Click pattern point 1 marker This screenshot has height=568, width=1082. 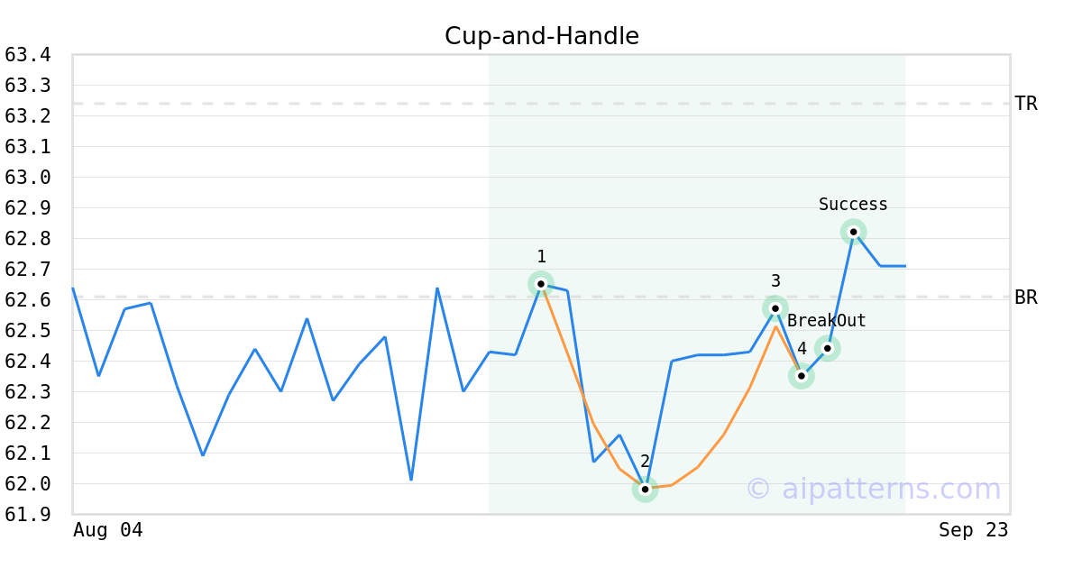[x=541, y=284]
